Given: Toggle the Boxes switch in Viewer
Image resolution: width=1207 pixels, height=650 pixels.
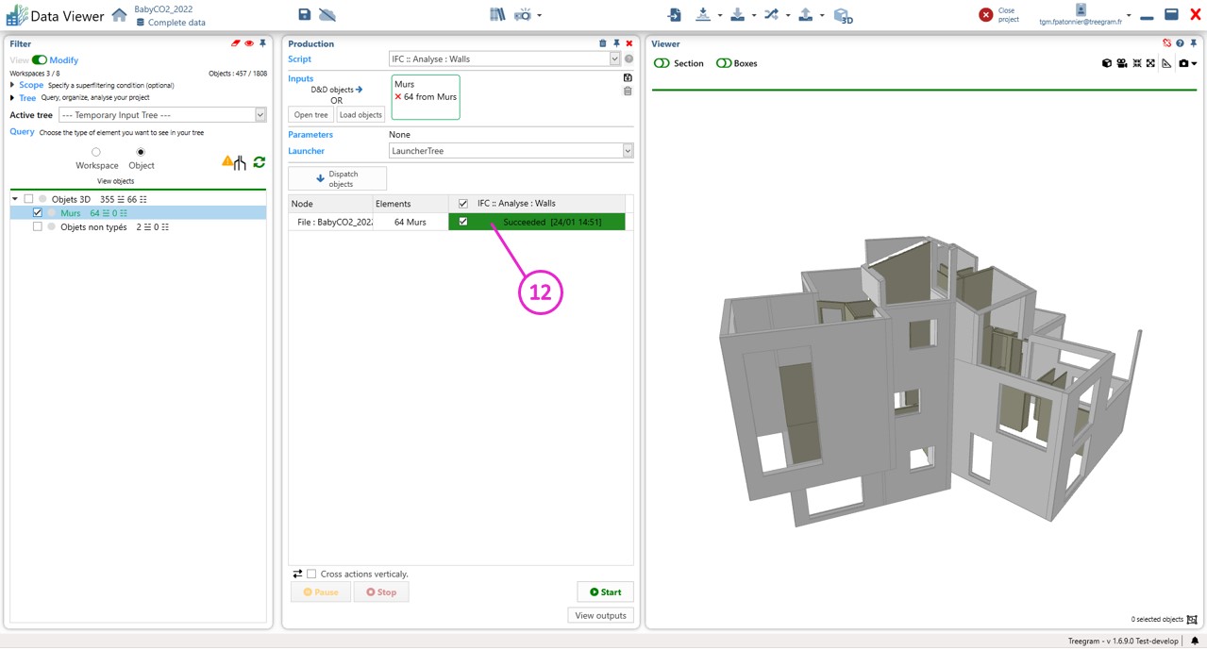Looking at the screenshot, I should (724, 63).
